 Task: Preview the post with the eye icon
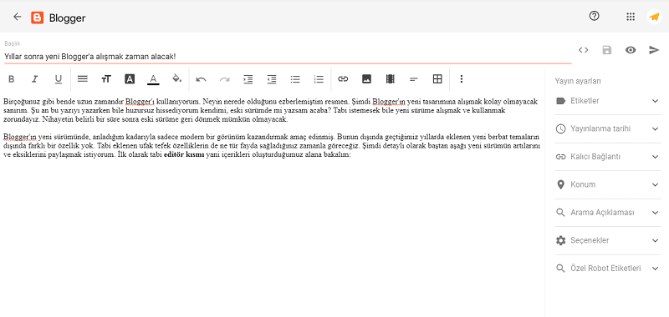(631, 50)
